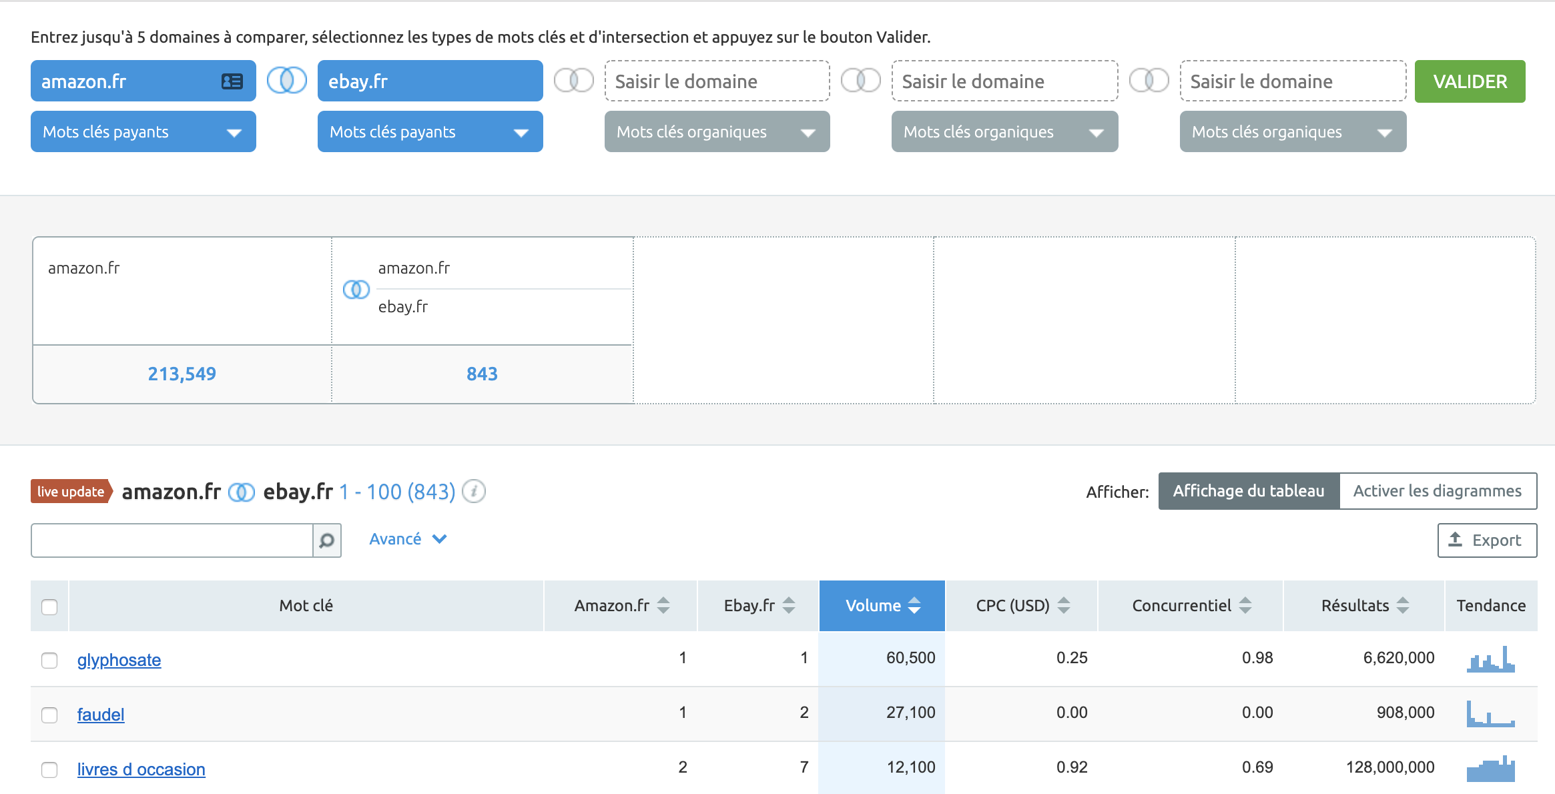Toggle the select-all checkbox in table header
Screen dimensions: 1555x794
[x=49, y=607]
